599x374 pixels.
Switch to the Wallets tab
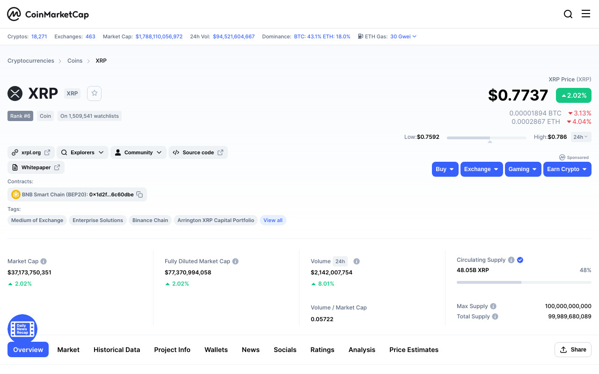216,350
